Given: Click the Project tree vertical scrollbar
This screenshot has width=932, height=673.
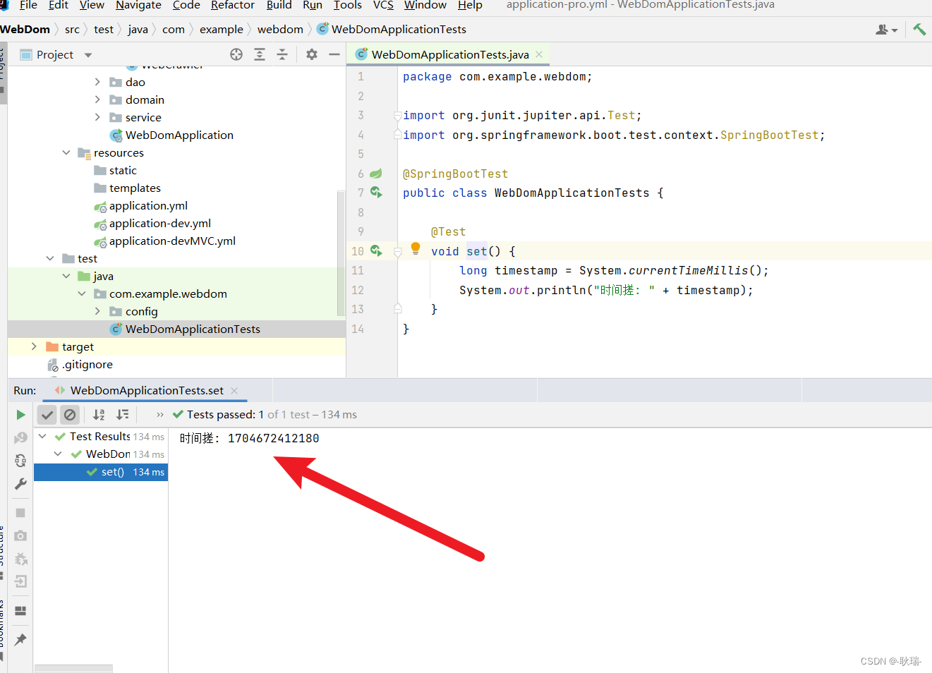Looking at the screenshot, I should pyautogui.click(x=341, y=254).
